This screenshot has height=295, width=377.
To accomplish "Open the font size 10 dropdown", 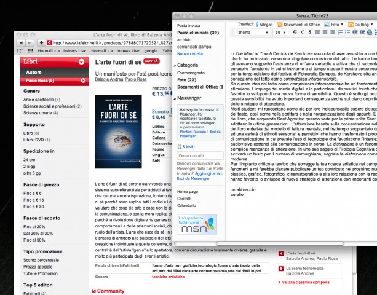I will pos(280,32).
